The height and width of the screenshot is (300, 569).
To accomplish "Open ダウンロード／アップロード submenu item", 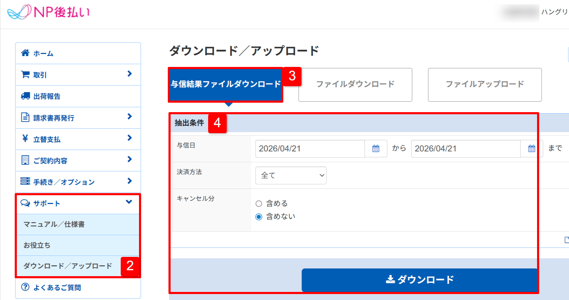I will [x=78, y=266].
